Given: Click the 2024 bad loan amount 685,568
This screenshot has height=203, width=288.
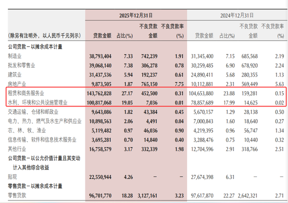Looking at the screenshot, I should coord(250,56).
